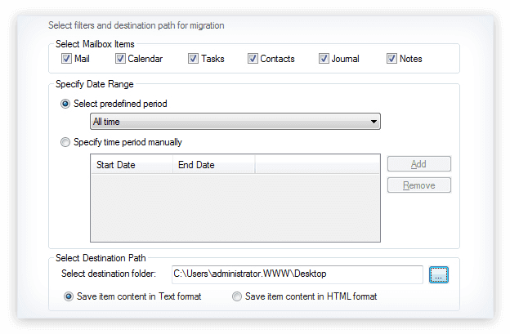
Task: Uncheck the Contacts checkbox
Action: tap(253, 59)
